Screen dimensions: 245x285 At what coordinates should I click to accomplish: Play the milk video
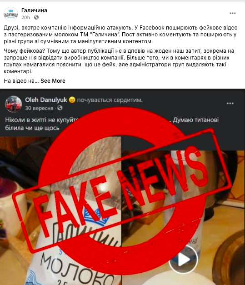[x=184, y=260]
